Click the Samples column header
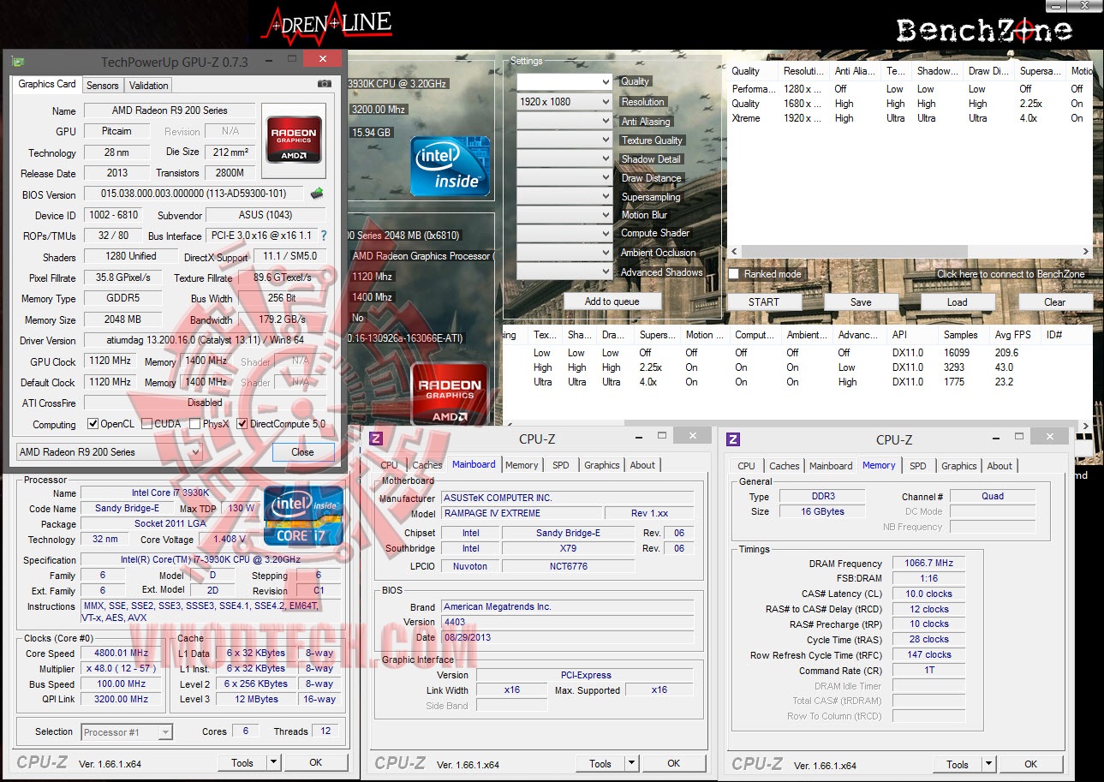 click(x=961, y=335)
